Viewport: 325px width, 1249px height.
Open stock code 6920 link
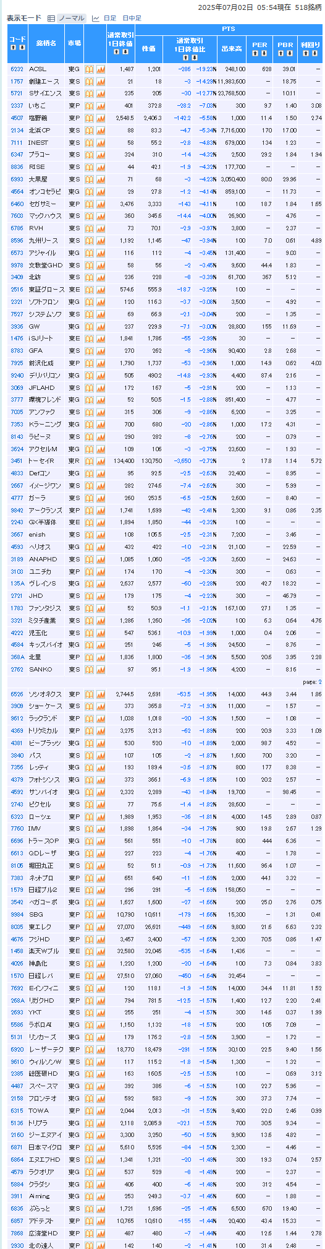17,1050
